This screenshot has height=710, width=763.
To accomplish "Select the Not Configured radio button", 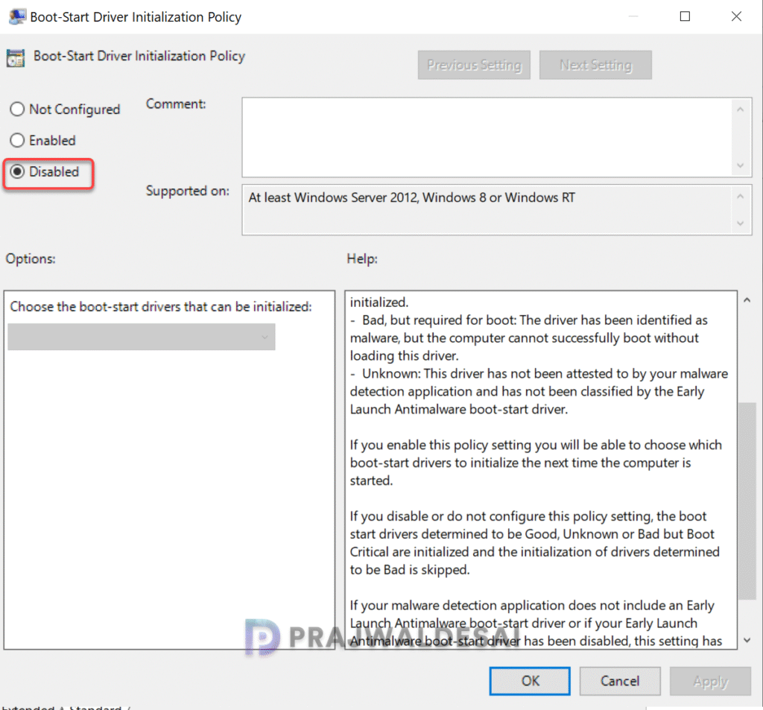I will (17, 109).
